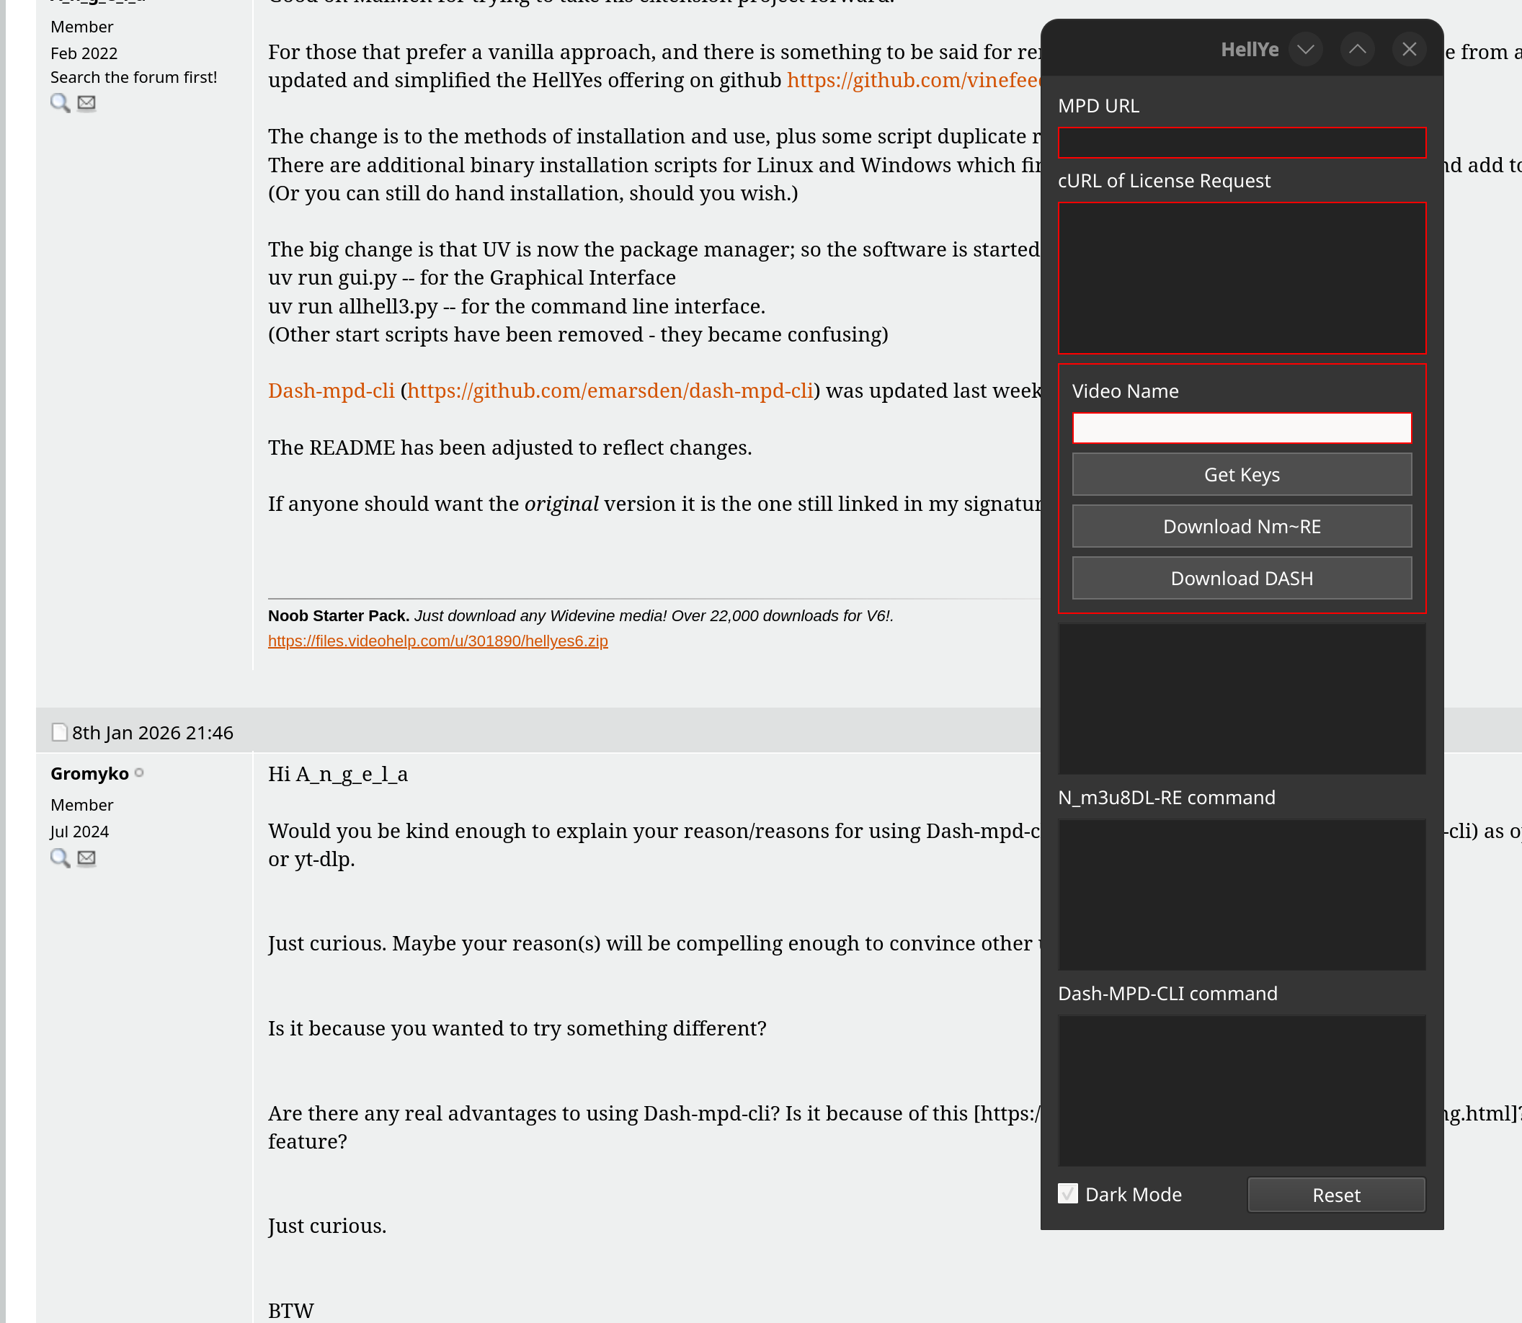Screen dimensions: 1522x1323
Task: Open the hellyes6.zip download link
Action: coord(437,641)
